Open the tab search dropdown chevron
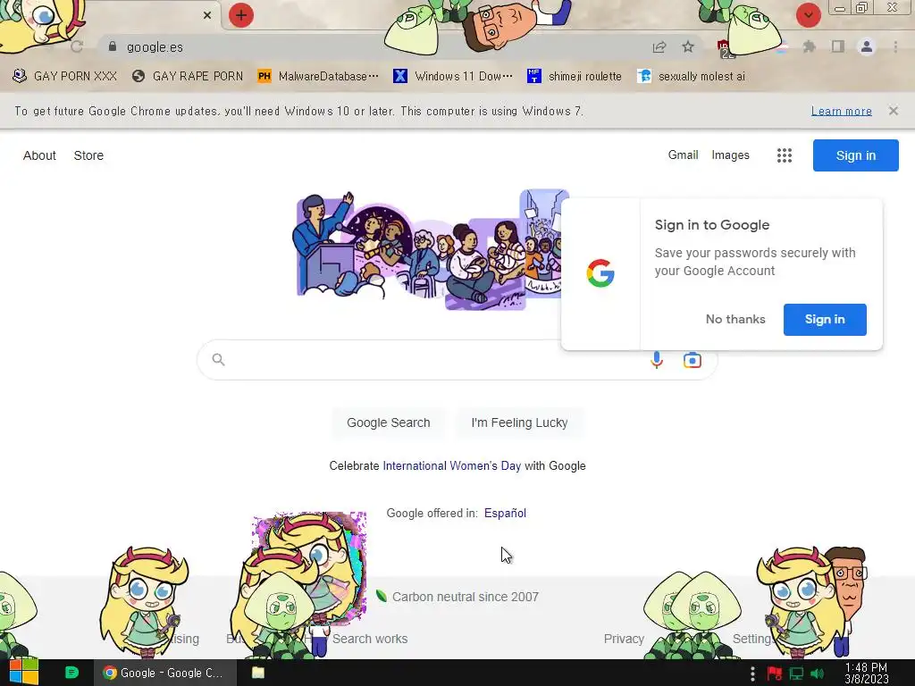Screen dimensions: 915x686 point(808,15)
